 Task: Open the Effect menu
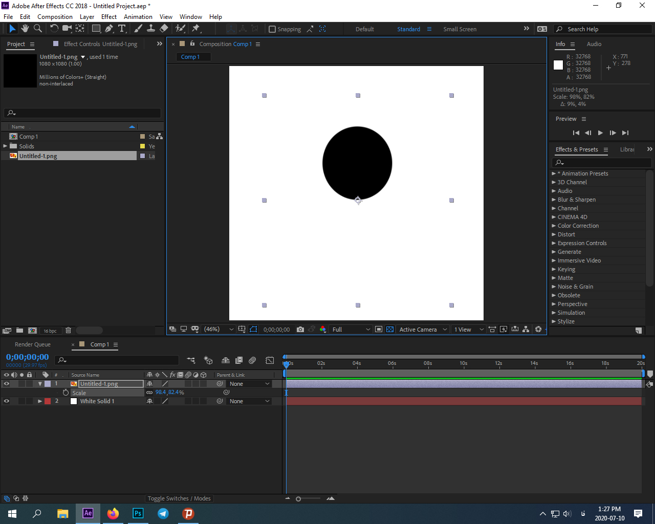109,17
